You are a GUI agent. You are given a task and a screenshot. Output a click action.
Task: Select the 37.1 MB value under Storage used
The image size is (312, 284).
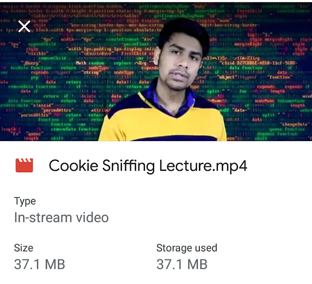pyautogui.click(x=182, y=264)
